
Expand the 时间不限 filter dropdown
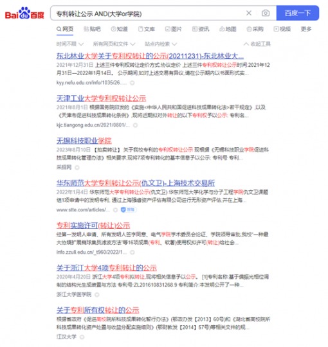(69, 44)
